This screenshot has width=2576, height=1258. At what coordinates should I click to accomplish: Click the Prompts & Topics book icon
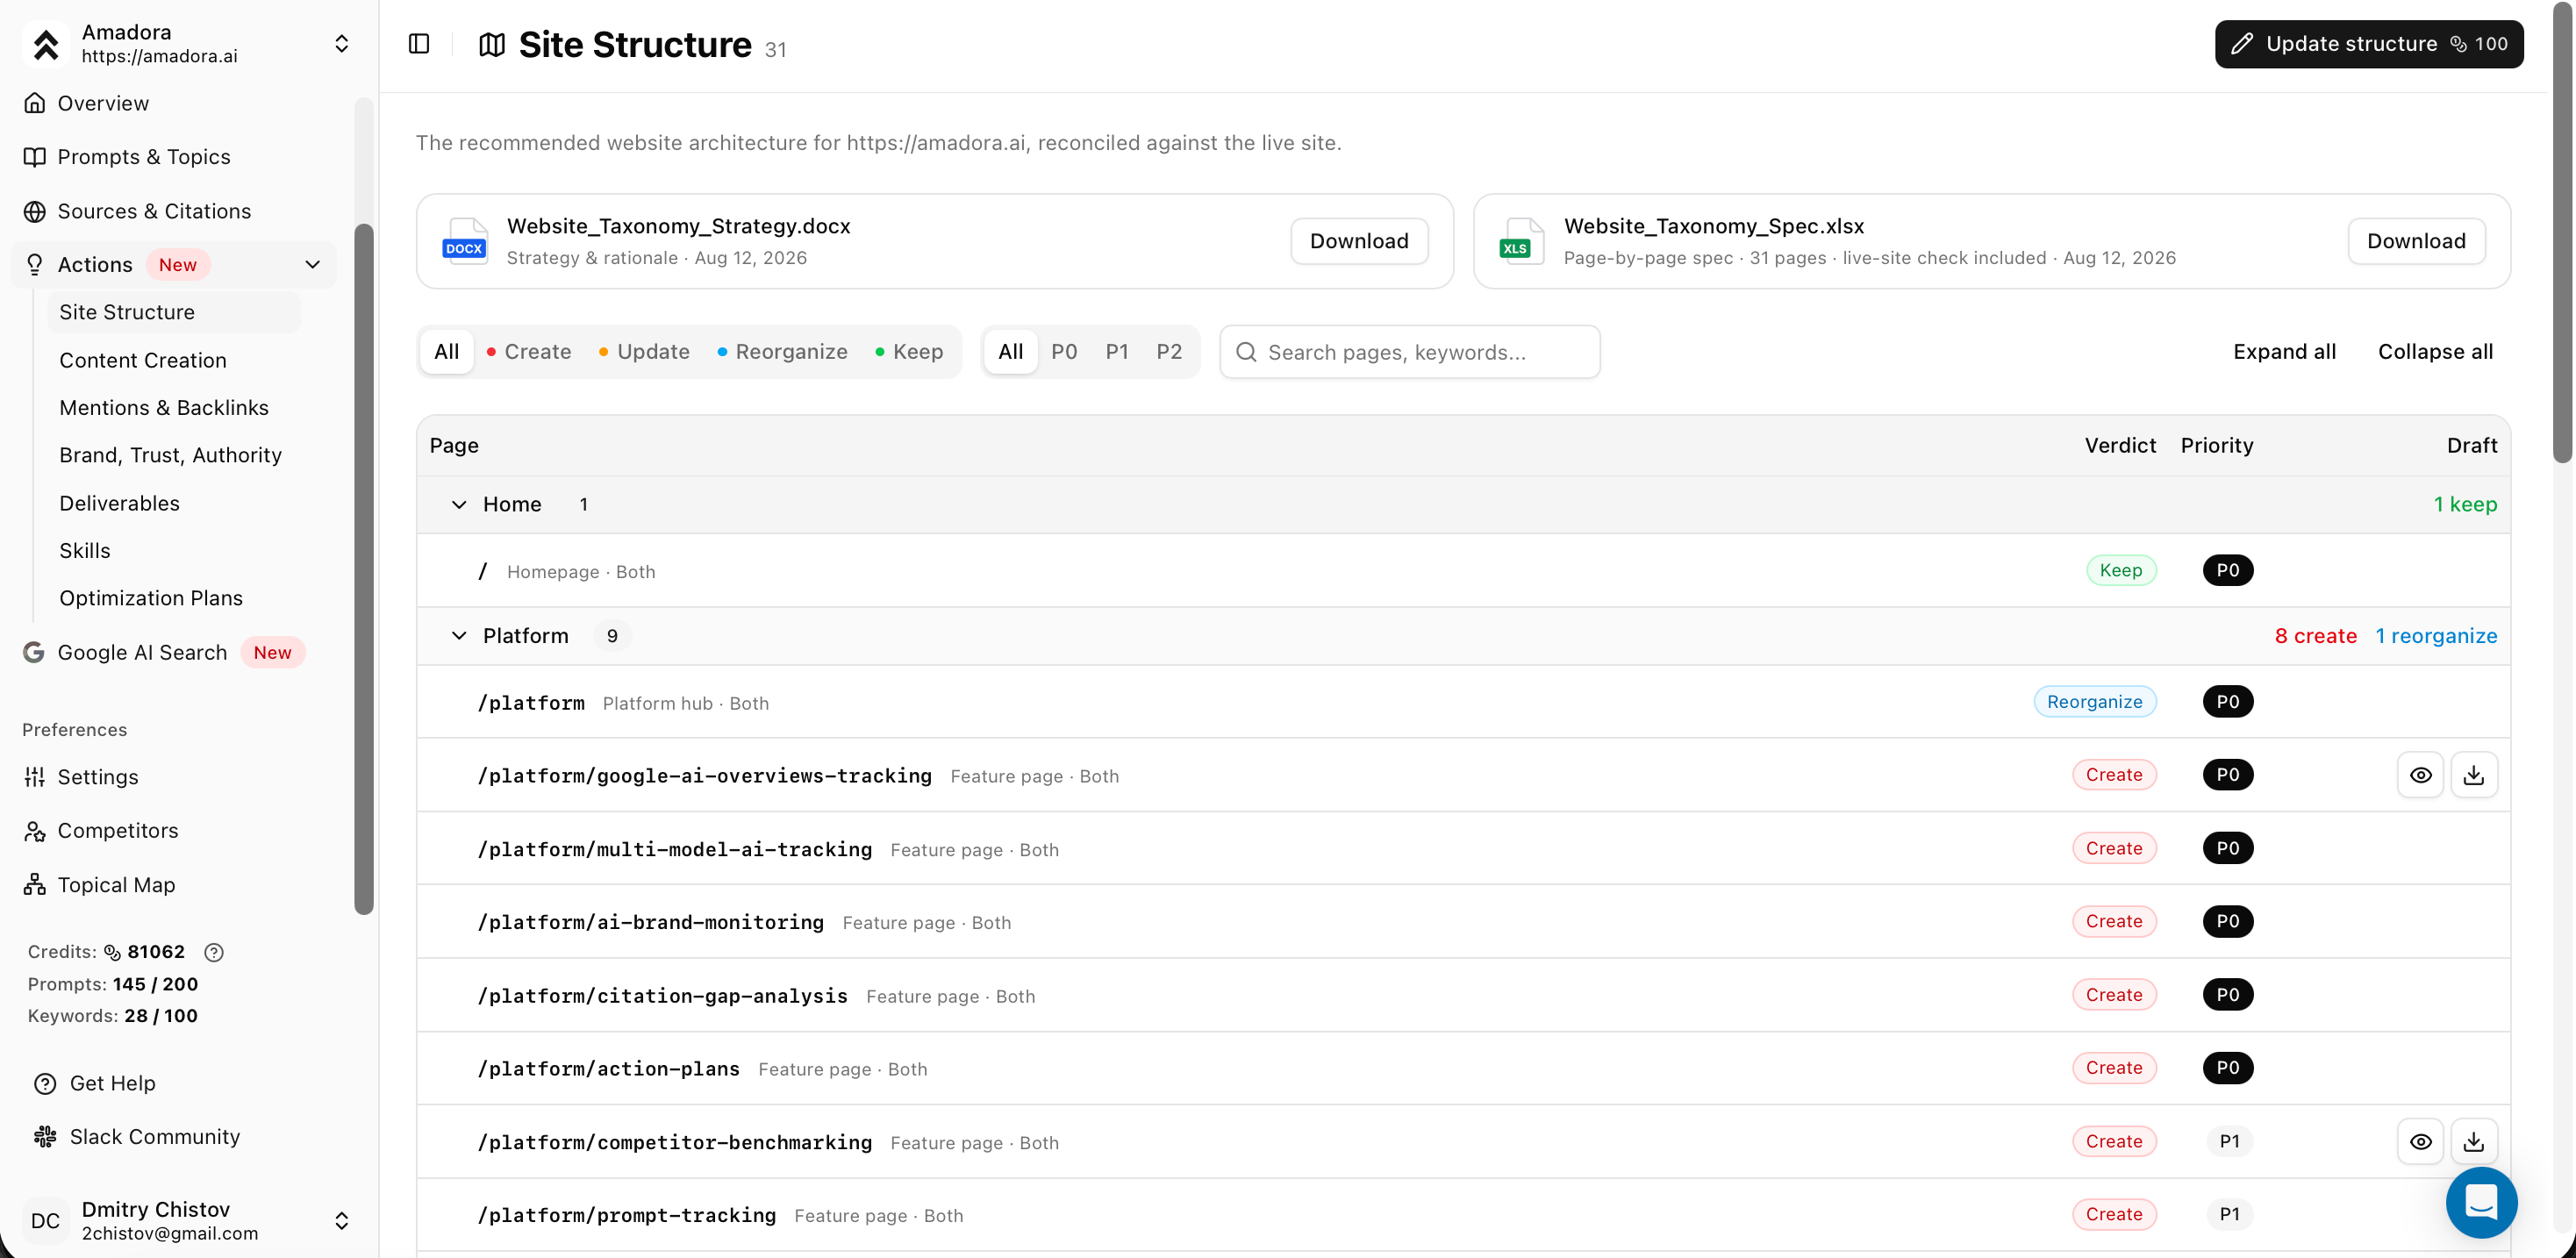[35, 157]
